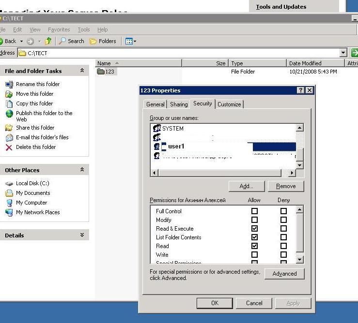Switch to the Sharing tab
The image size is (358, 323).
pos(179,104)
